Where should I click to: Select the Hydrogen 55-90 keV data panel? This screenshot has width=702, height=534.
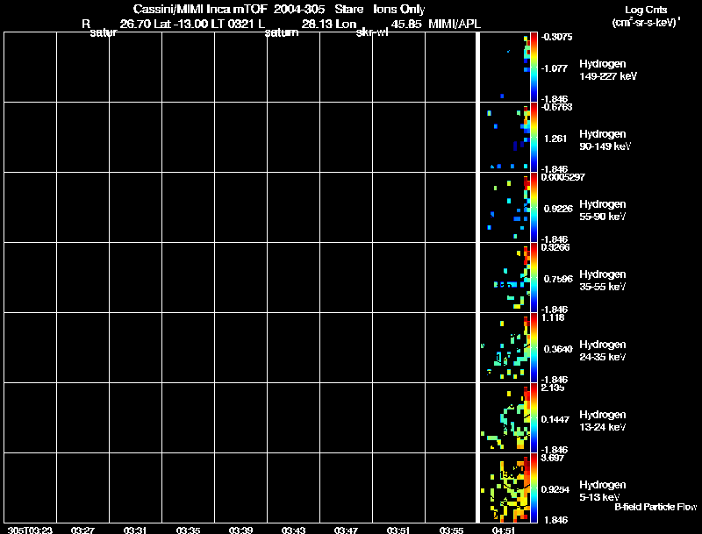click(505, 208)
